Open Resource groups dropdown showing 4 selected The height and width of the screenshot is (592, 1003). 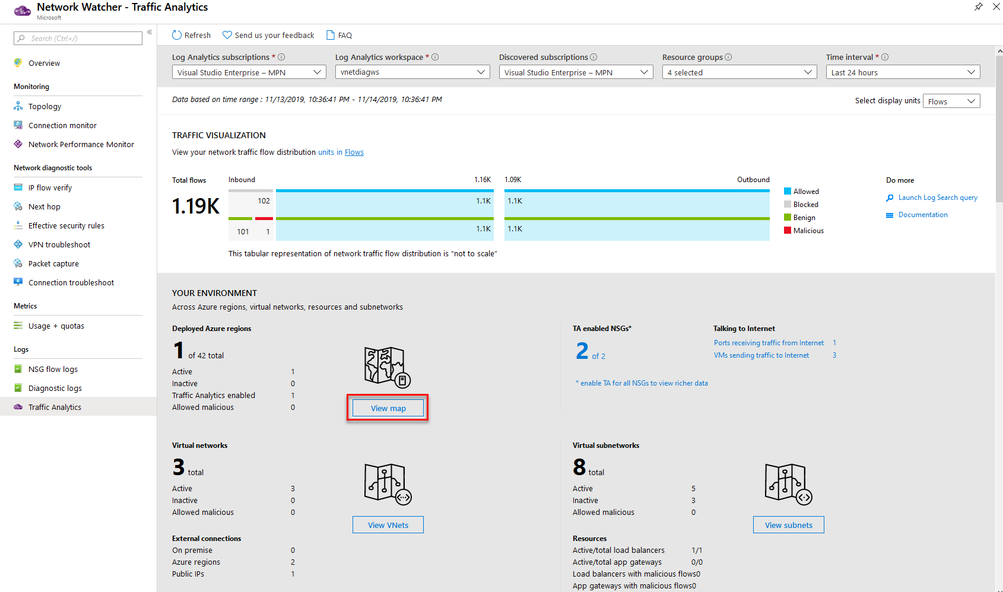739,72
